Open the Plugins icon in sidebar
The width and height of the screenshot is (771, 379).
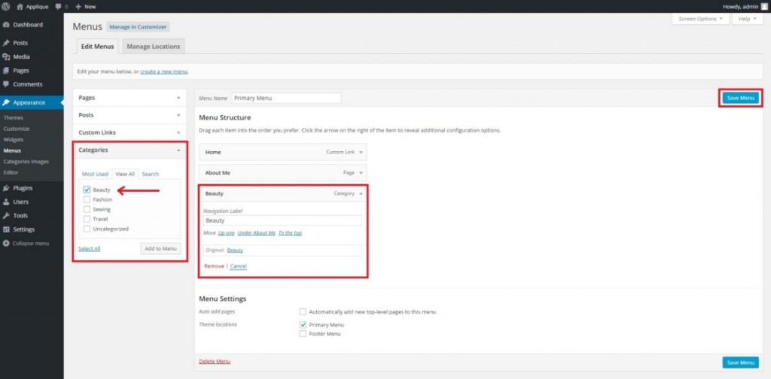click(6, 188)
